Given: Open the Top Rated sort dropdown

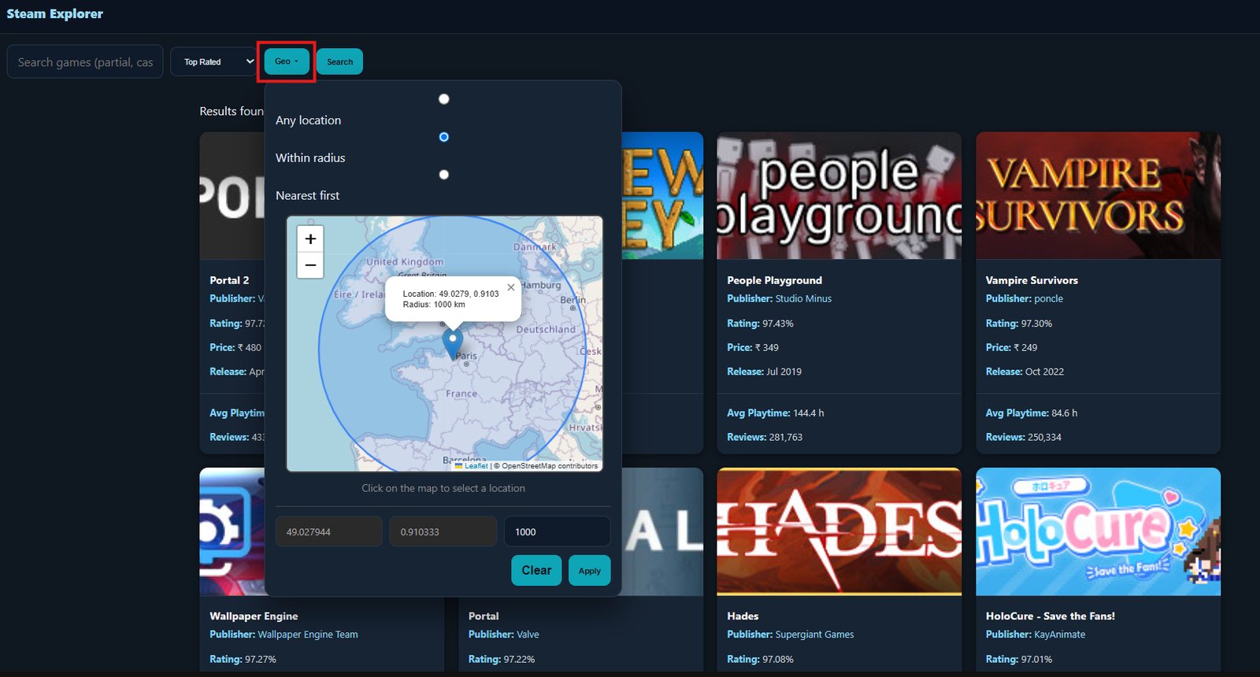Looking at the screenshot, I should click(215, 61).
